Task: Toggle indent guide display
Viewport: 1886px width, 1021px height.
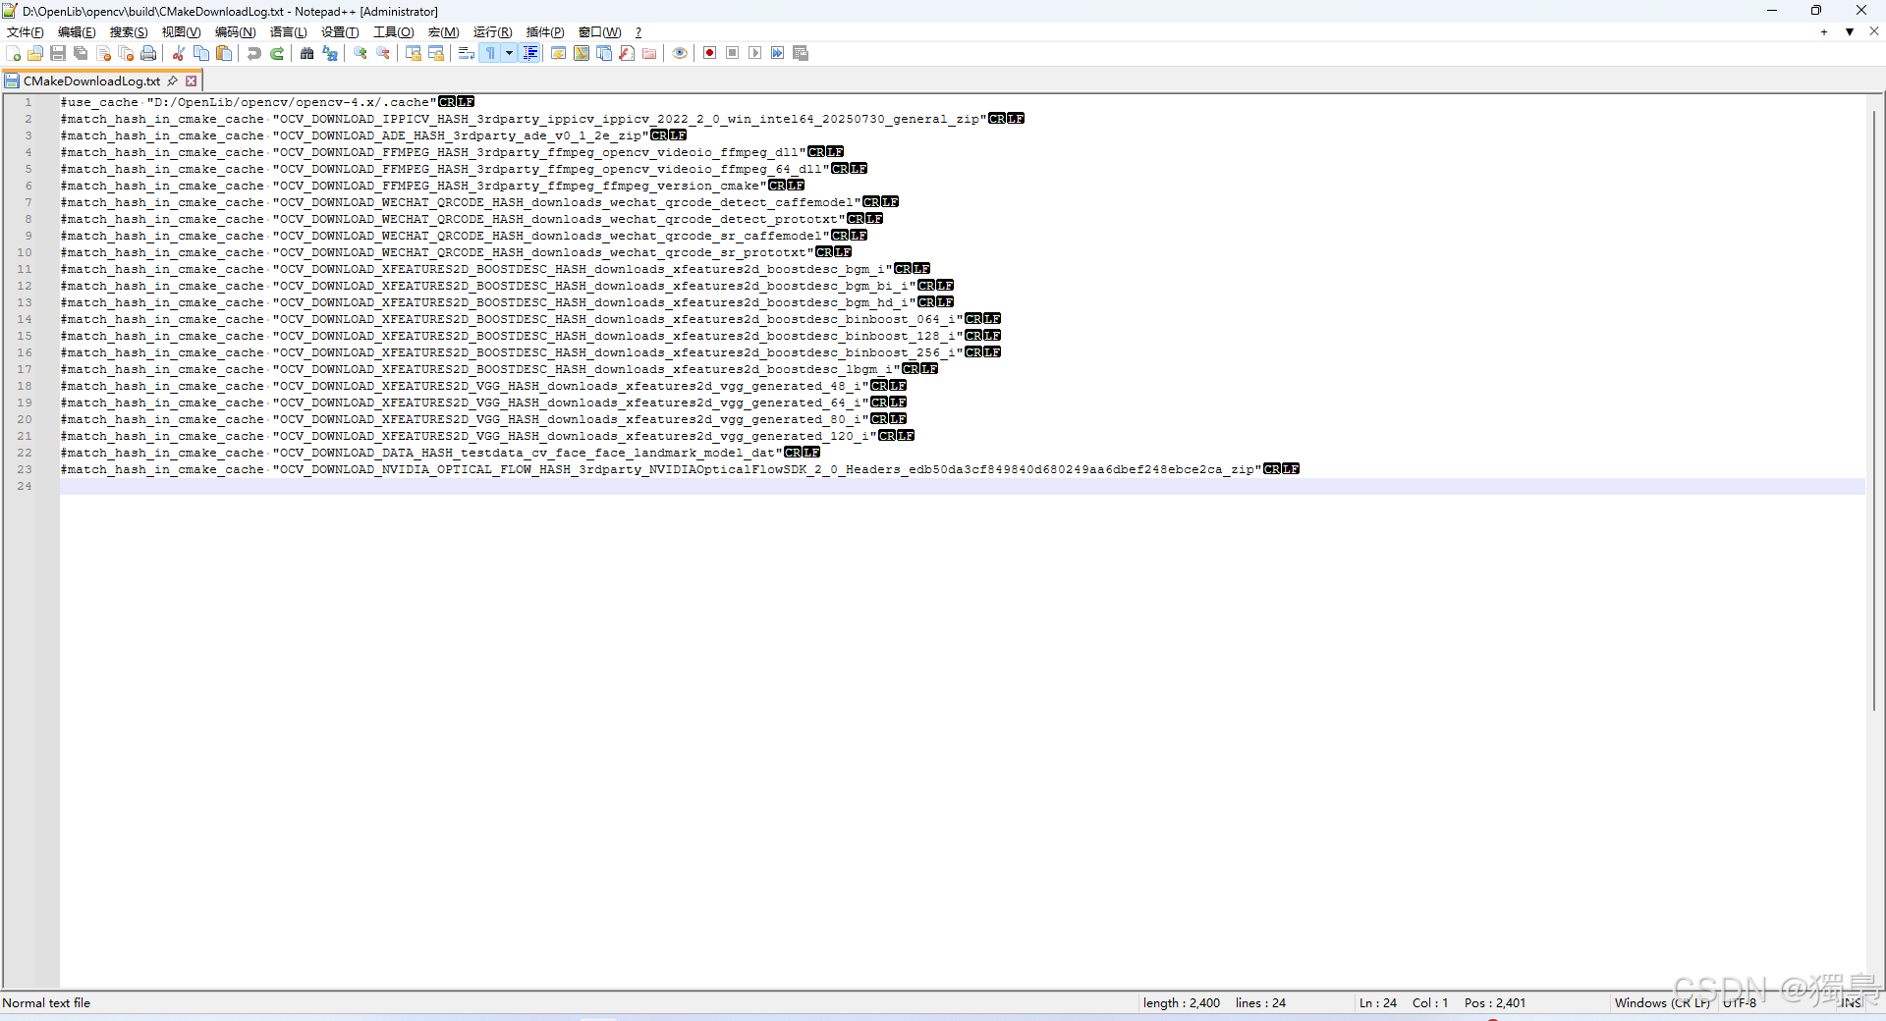Action: point(530,53)
